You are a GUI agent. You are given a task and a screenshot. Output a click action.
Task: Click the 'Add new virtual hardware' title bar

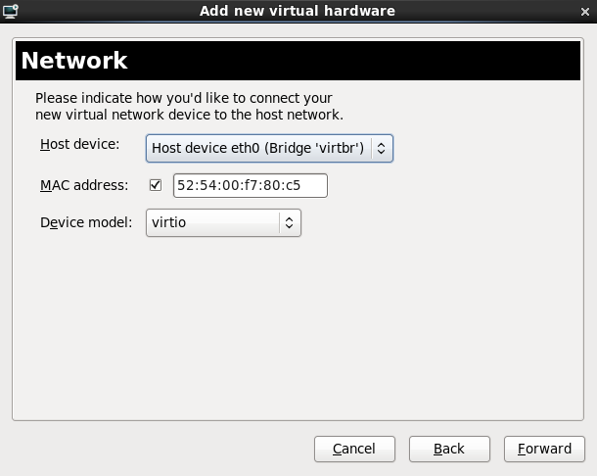pos(298,11)
